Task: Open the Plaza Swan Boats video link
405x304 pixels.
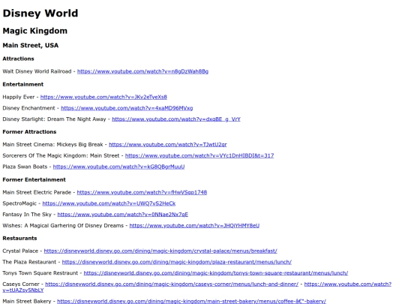Action: (x=118, y=167)
